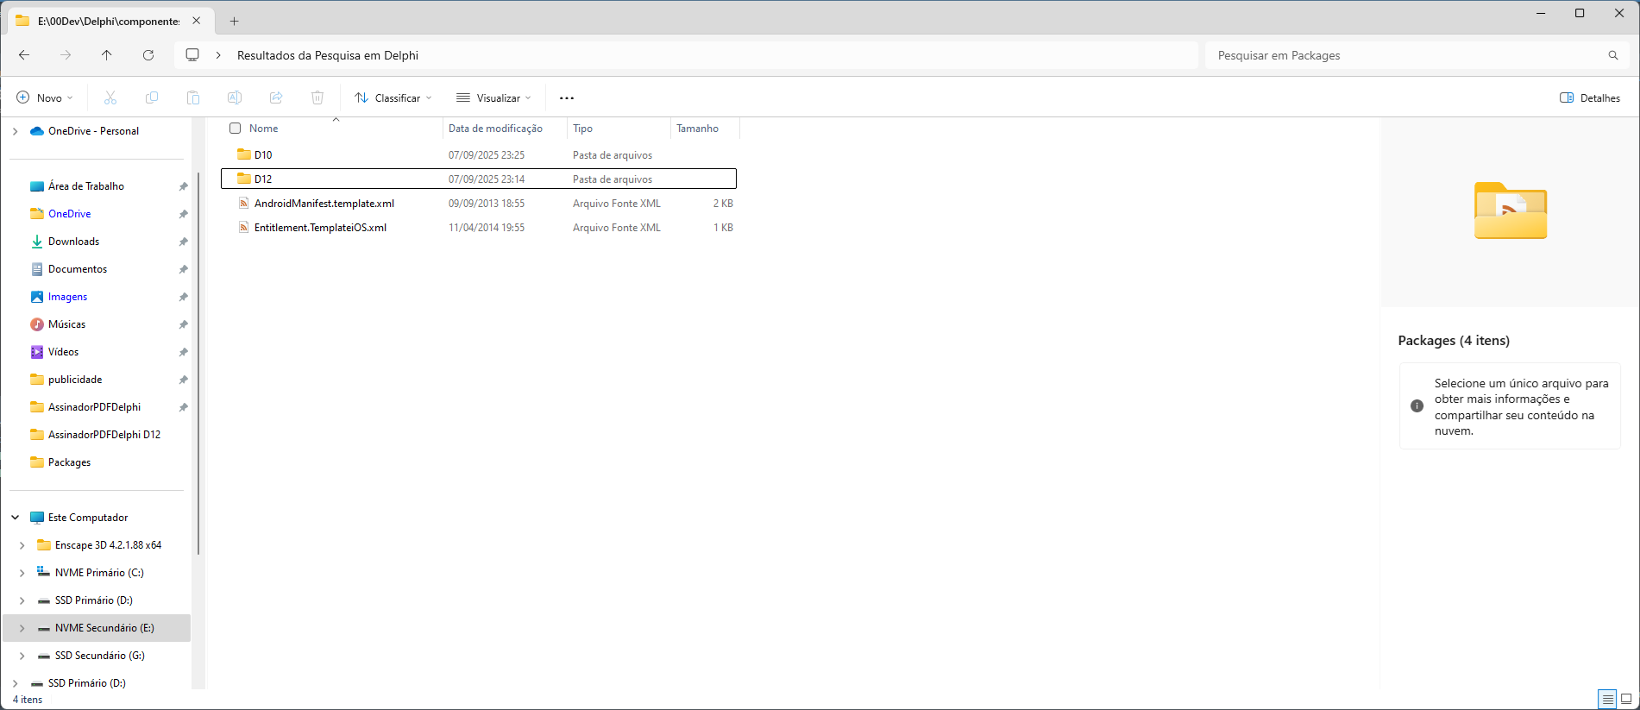Click the Entitlement.TemplateiOS.xml file icon

pos(244,227)
